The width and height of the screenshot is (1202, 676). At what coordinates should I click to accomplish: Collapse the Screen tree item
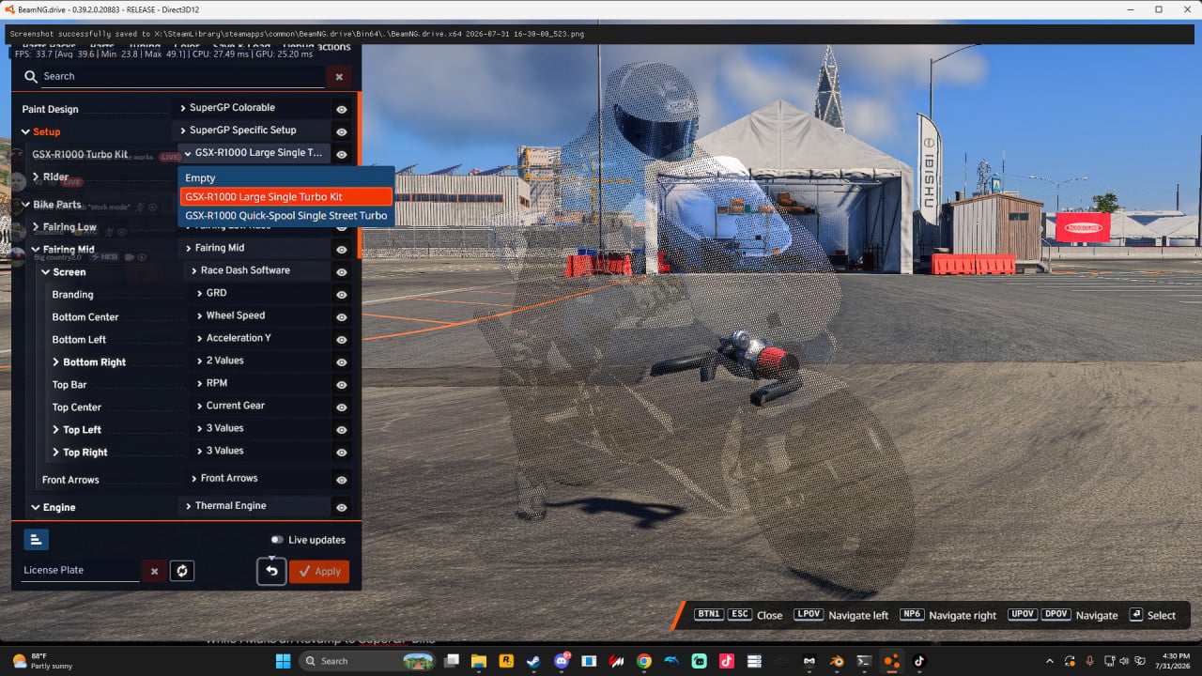pos(46,271)
